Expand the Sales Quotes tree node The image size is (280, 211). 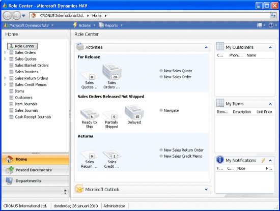coord(5,58)
